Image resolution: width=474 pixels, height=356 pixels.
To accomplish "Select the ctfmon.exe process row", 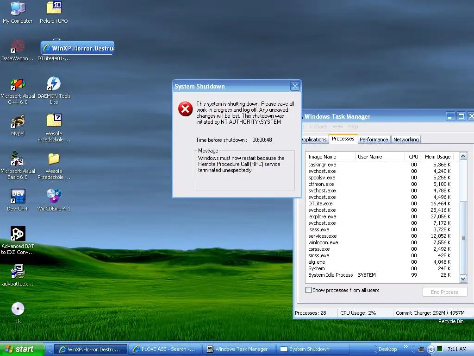I will pyautogui.click(x=382, y=184).
